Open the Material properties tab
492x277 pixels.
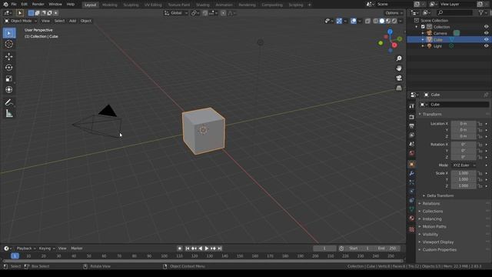coord(412,219)
